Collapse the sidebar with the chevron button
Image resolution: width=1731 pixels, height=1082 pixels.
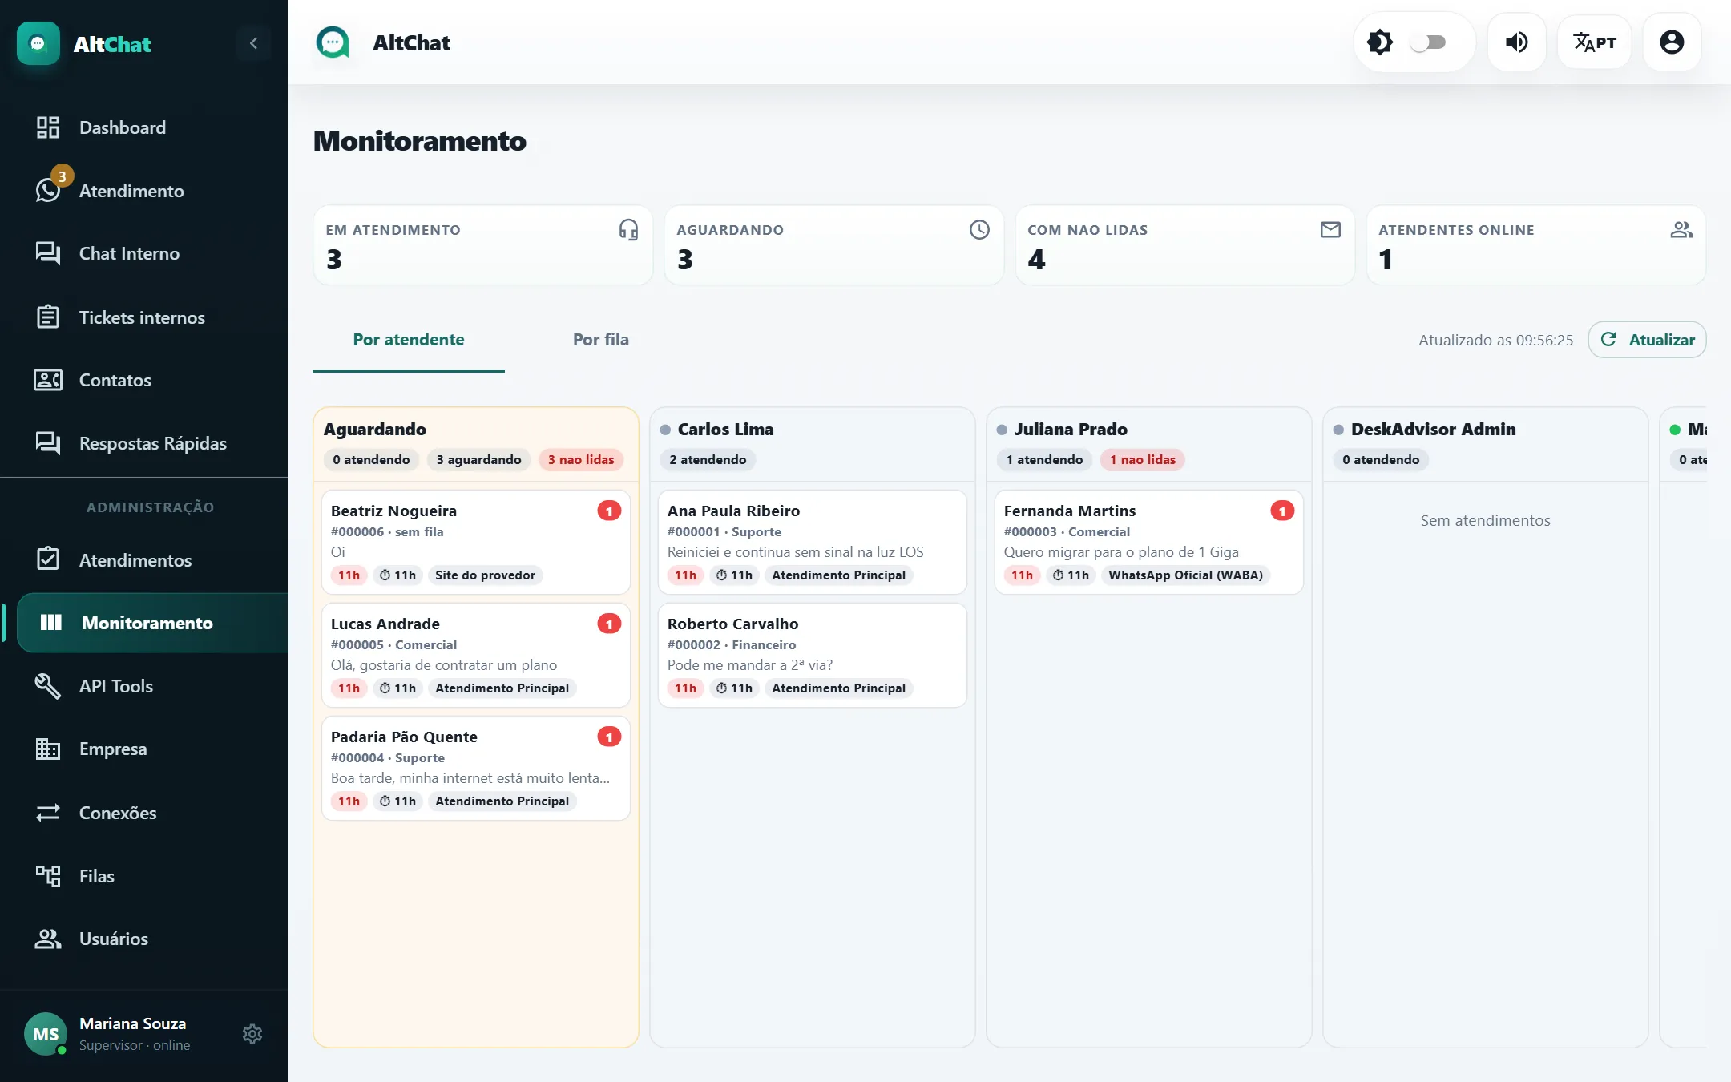[x=253, y=43]
